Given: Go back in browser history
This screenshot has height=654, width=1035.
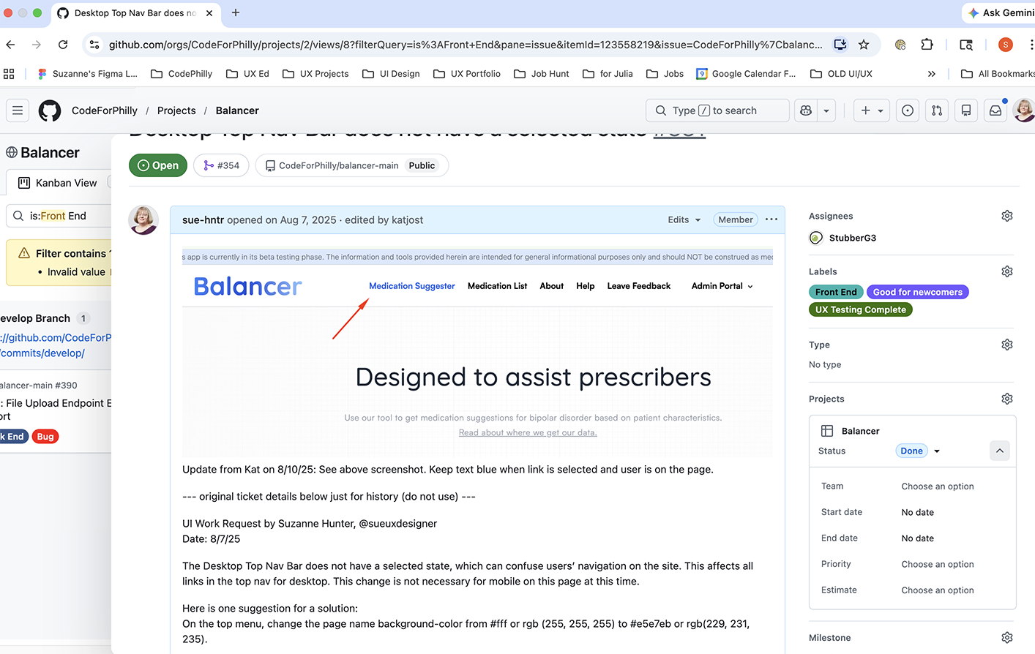Looking at the screenshot, I should (10, 45).
